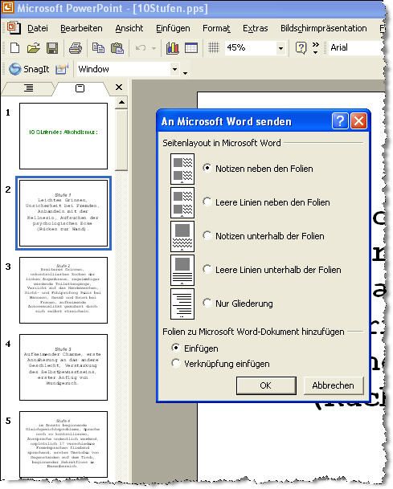The image size is (393, 489).
Task: Switch to the outline (Gliederung) tab
Action: [28, 88]
